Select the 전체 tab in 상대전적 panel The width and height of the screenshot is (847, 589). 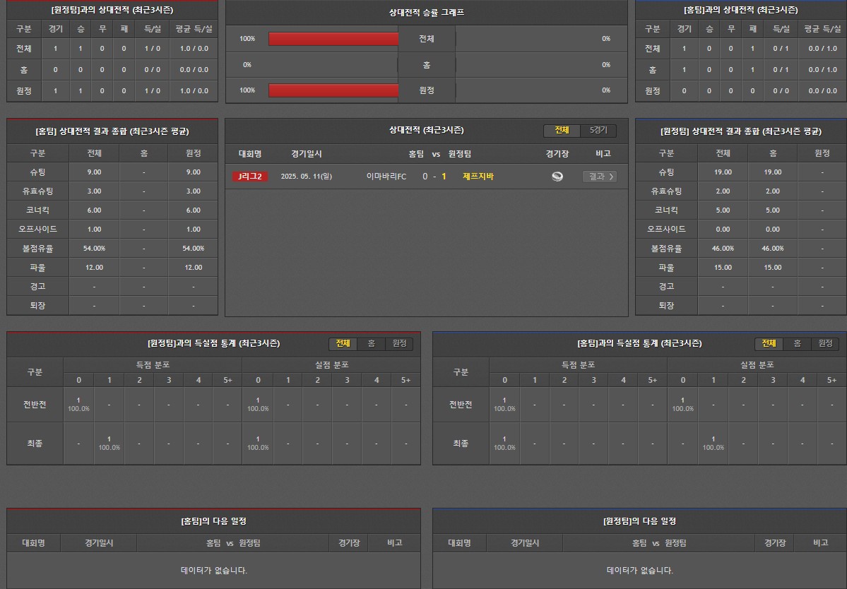click(x=562, y=131)
